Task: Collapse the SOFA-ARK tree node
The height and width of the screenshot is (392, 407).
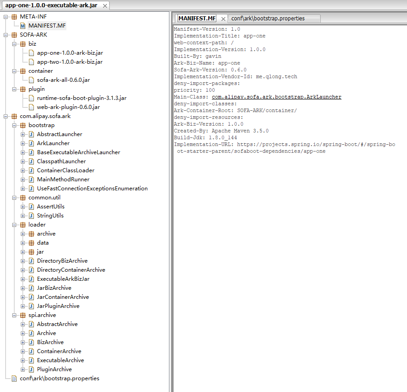Action: pos(6,34)
